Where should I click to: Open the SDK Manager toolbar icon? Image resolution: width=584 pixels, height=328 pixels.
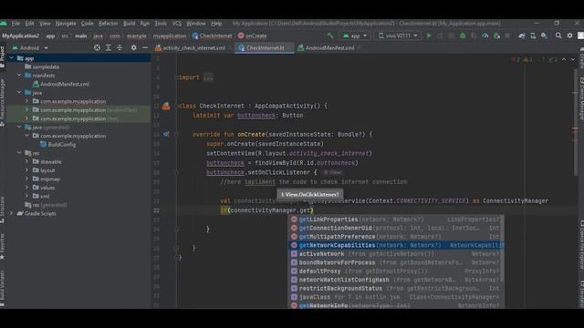(x=544, y=36)
